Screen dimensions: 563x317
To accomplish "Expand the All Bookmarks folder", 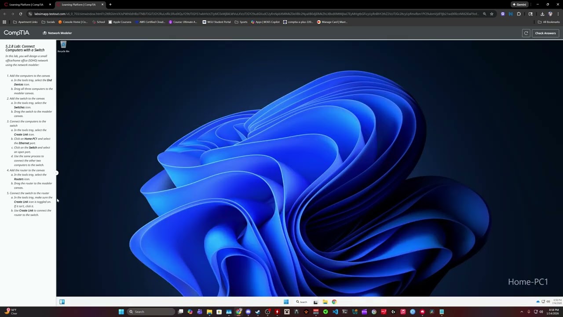I will point(548,22).
